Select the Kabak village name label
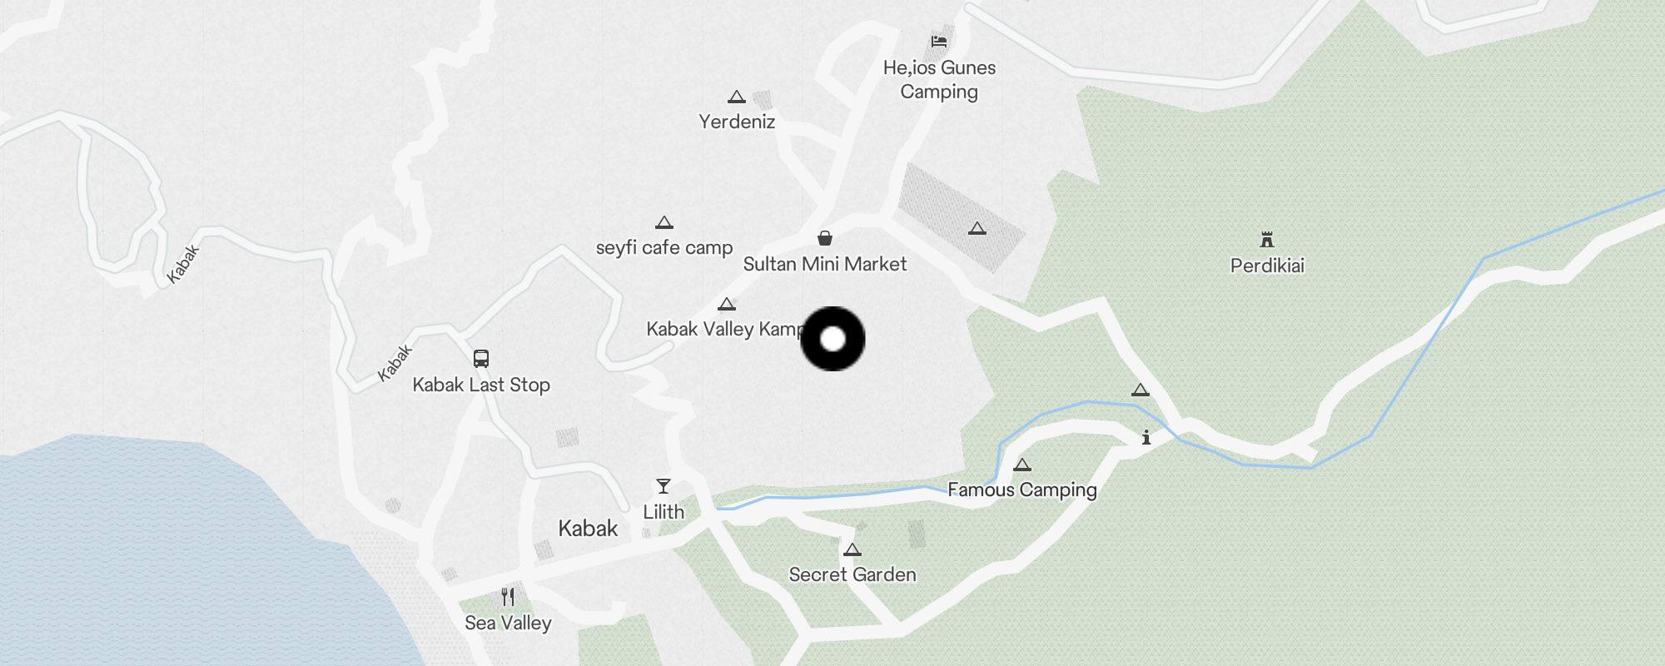 tap(588, 529)
